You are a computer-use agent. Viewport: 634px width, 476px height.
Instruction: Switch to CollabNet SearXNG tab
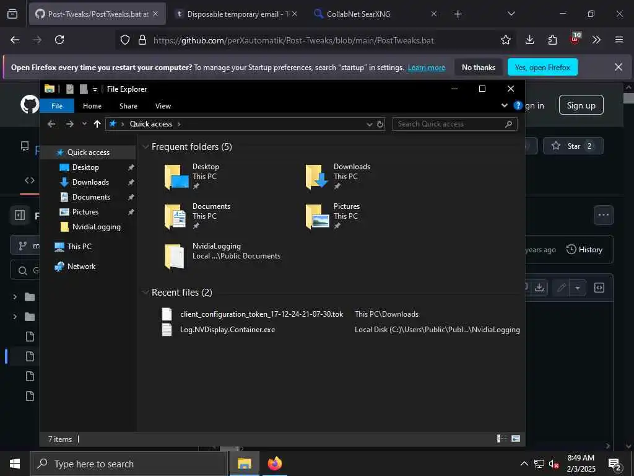pyautogui.click(x=374, y=14)
